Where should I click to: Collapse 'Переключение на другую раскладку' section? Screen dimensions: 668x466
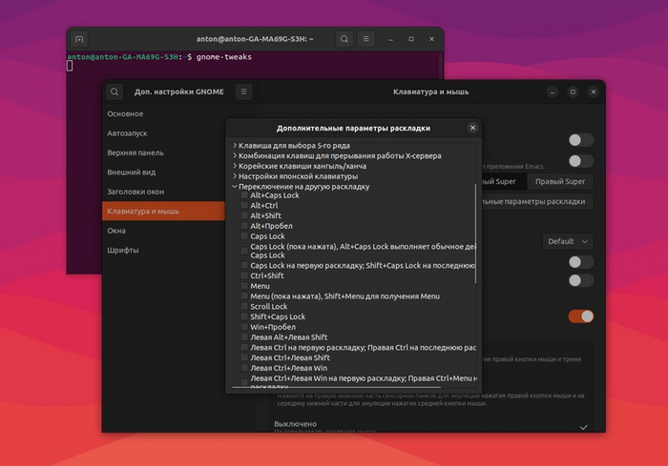(235, 187)
